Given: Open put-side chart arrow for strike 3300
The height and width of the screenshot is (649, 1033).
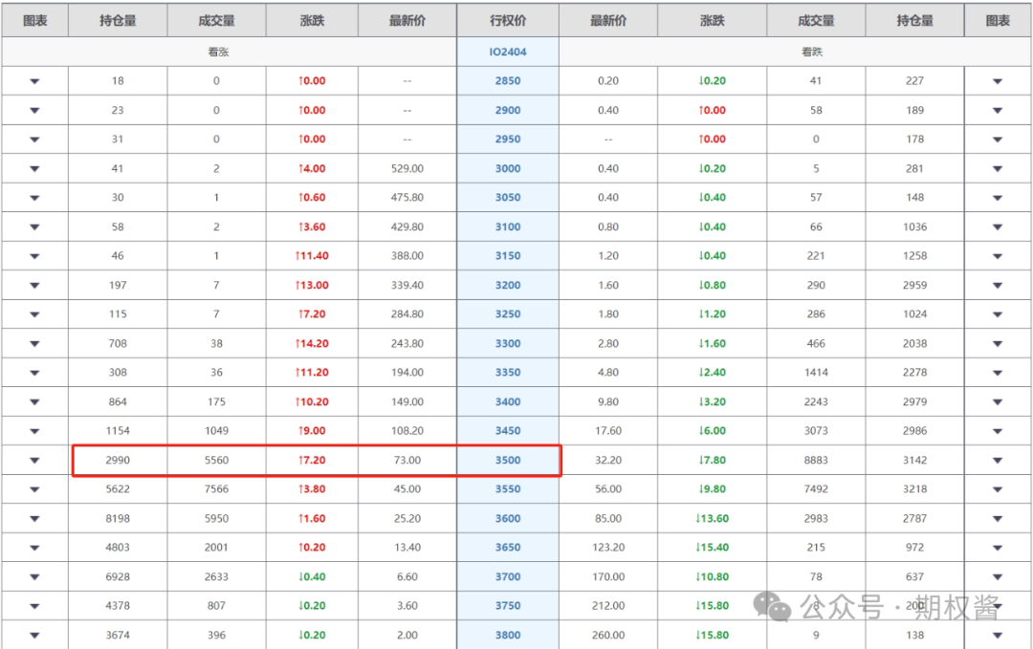Looking at the screenshot, I should click(998, 344).
